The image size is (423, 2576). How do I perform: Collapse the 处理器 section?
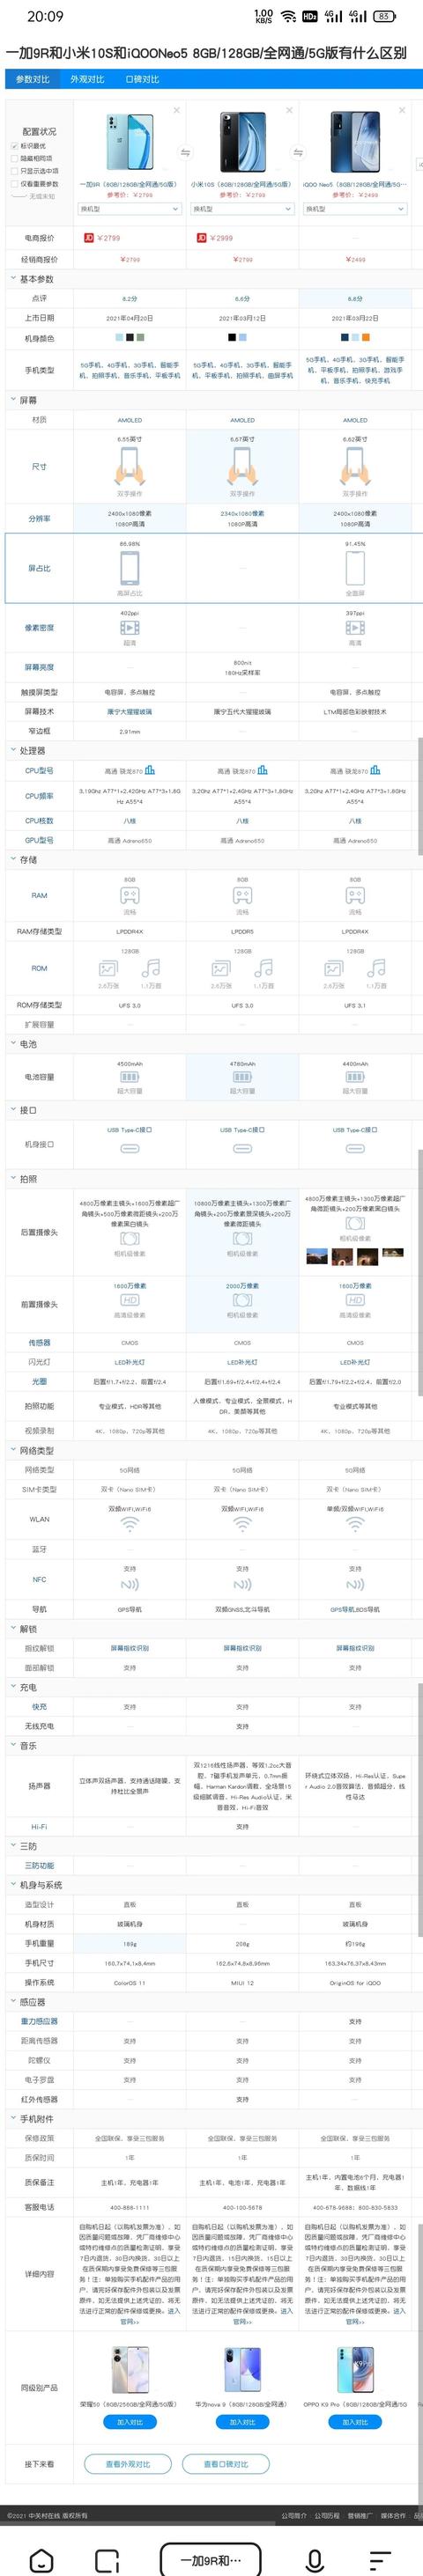pyautogui.click(x=13, y=750)
